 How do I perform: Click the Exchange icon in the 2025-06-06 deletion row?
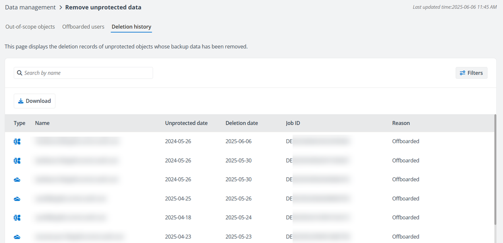(x=17, y=142)
